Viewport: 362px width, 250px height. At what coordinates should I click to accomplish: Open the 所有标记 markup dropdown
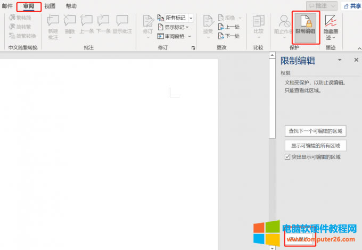pyautogui.click(x=191, y=18)
